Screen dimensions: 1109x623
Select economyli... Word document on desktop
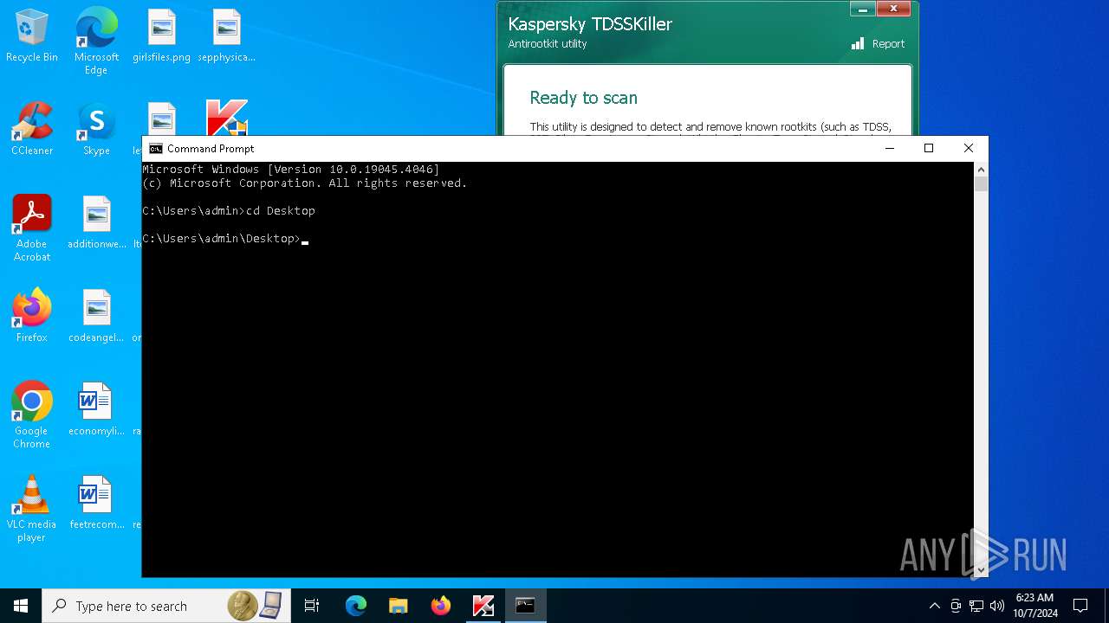pyautogui.click(x=96, y=409)
